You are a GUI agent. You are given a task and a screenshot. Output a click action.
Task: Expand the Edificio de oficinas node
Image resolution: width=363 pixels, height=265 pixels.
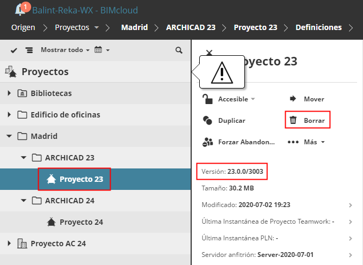coord(9,115)
